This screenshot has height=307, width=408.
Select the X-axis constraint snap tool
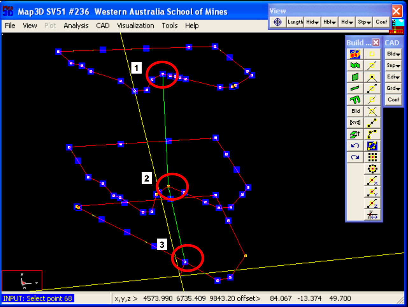click(372, 181)
